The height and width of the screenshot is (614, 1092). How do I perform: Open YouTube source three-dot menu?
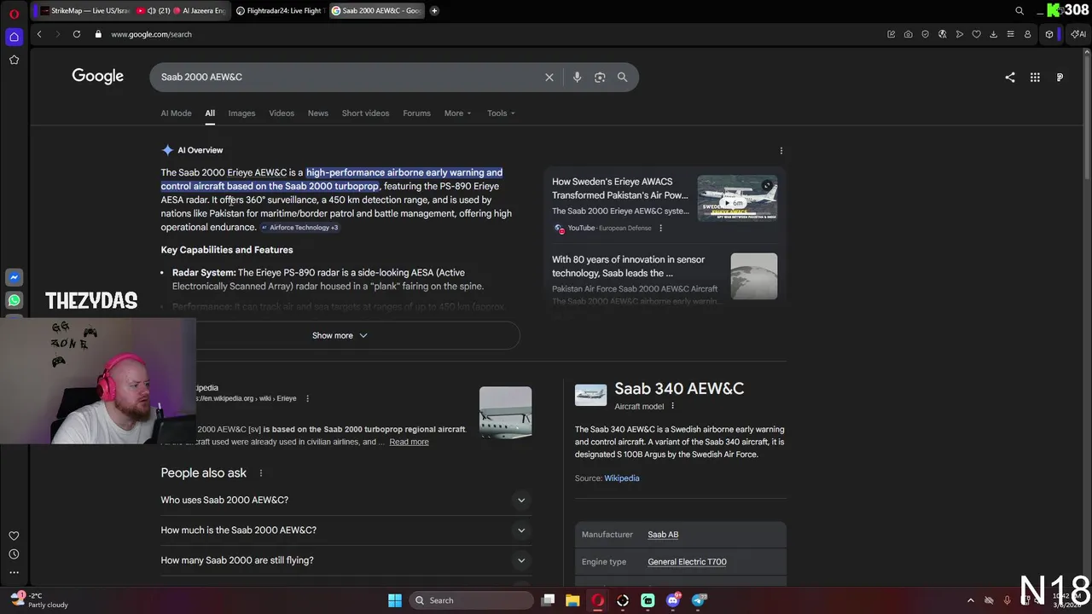660,229
